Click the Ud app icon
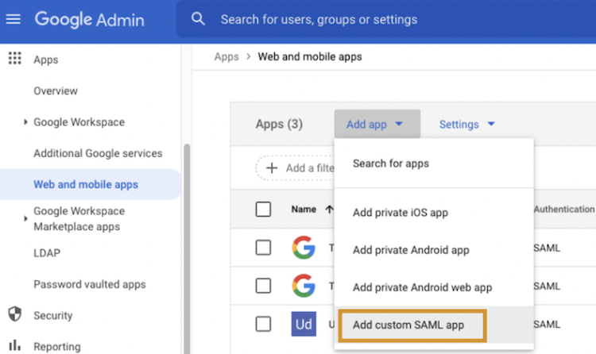The width and height of the screenshot is (596, 354). coord(304,324)
